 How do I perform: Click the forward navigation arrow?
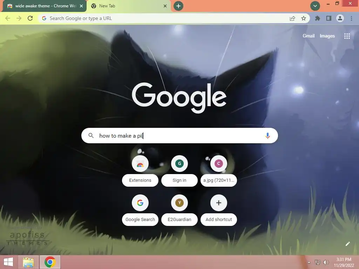19,18
